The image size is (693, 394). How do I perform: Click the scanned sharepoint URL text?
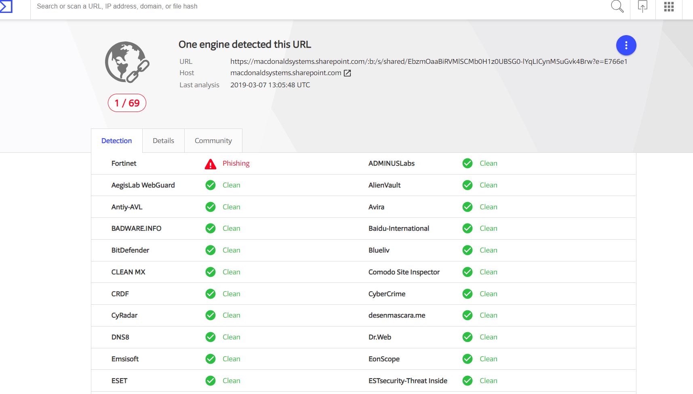pyautogui.click(x=429, y=61)
